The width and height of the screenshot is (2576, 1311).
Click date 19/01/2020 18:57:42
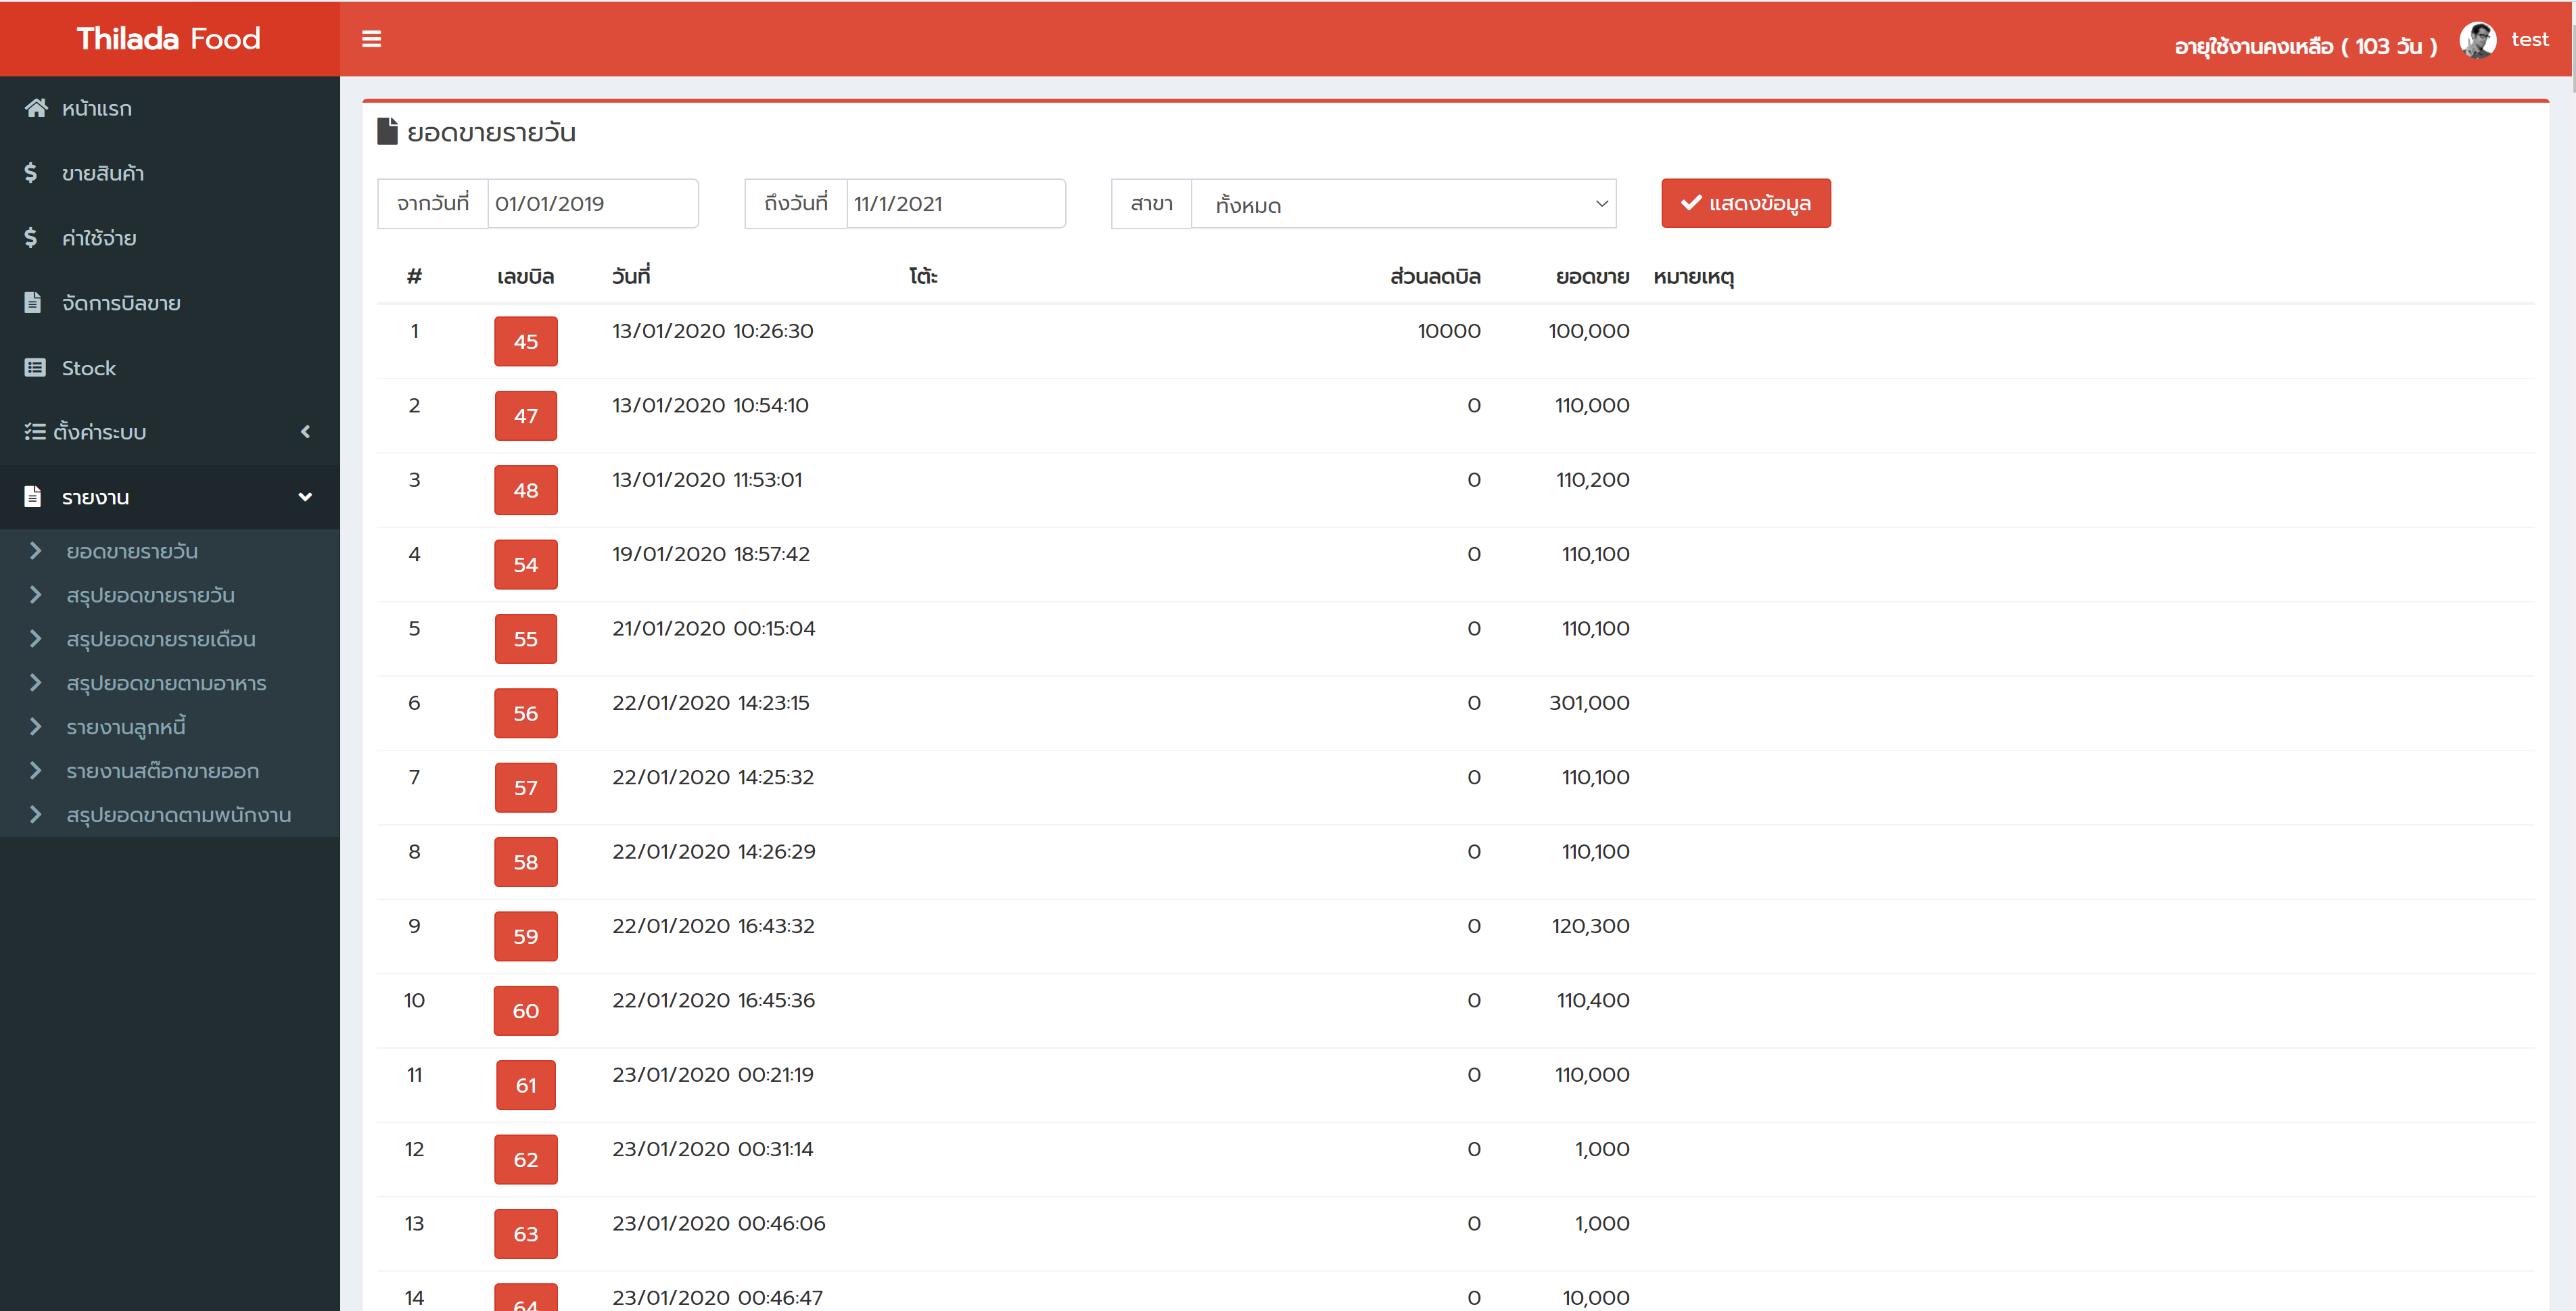click(711, 554)
